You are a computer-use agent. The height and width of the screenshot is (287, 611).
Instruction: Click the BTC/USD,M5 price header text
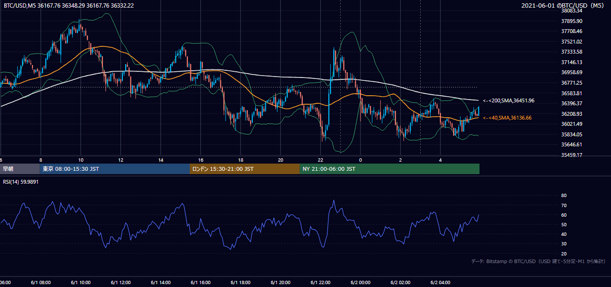coord(69,5)
